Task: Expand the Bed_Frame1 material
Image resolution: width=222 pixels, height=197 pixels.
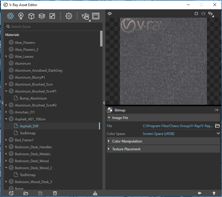Action: [6, 140]
